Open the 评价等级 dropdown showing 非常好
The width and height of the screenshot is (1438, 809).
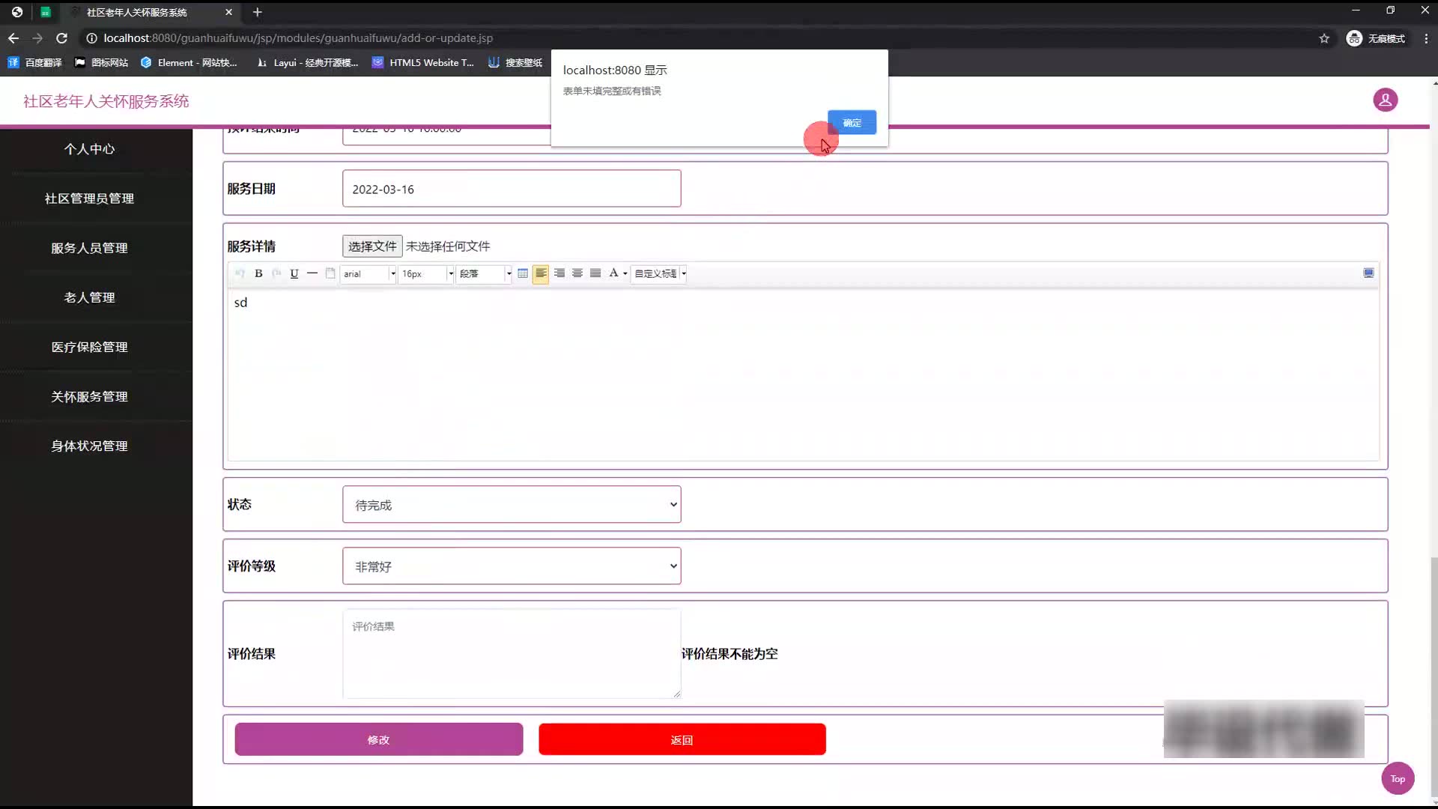pyautogui.click(x=512, y=566)
